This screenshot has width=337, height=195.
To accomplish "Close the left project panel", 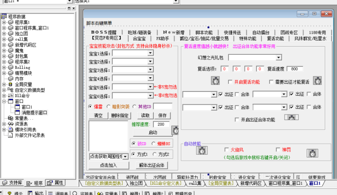I will pyautogui.click(x=74, y=8).
